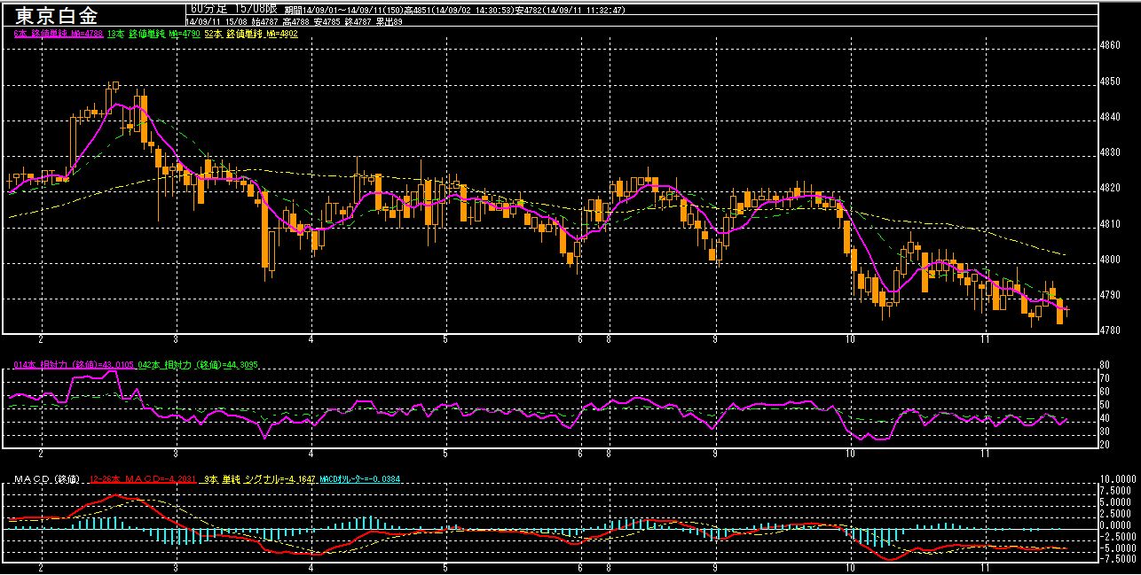Click the 5.0000 MACD axis label
Image resolution: width=1141 pixels, height=575 pixels.
(x=1113, y=501)
